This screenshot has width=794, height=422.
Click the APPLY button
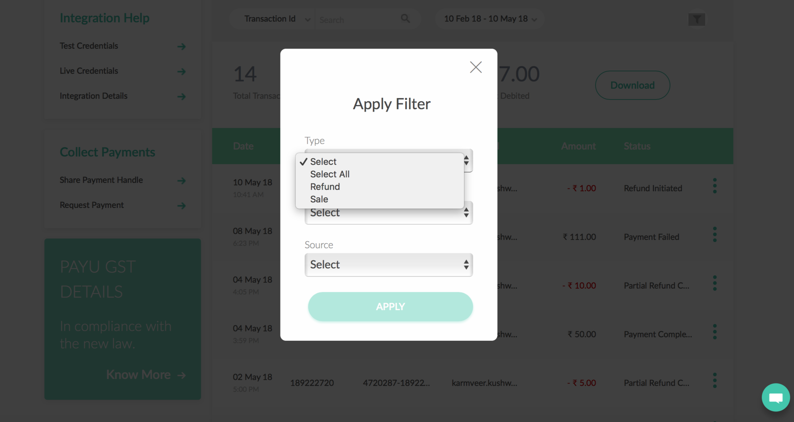tap(390, 307)
